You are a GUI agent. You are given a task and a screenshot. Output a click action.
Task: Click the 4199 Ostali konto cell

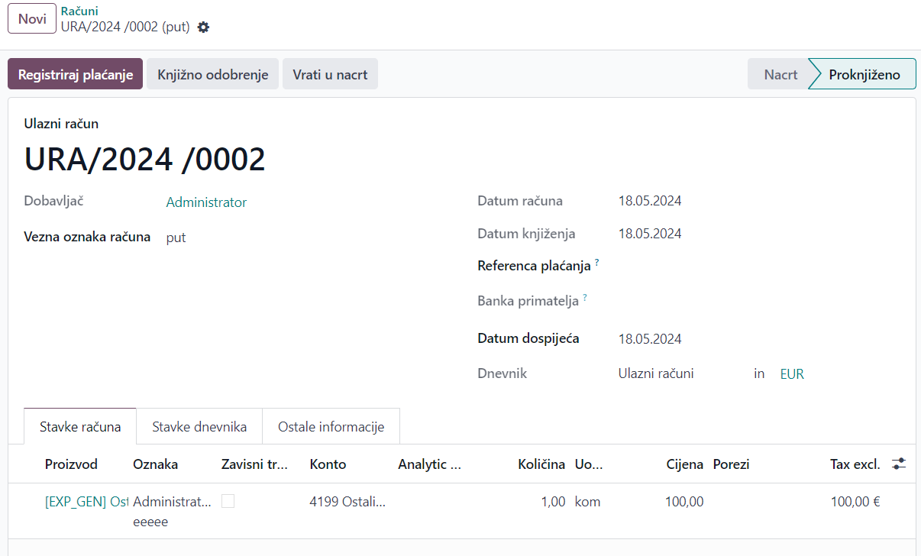pyautogui.click(x=347, y=502)
